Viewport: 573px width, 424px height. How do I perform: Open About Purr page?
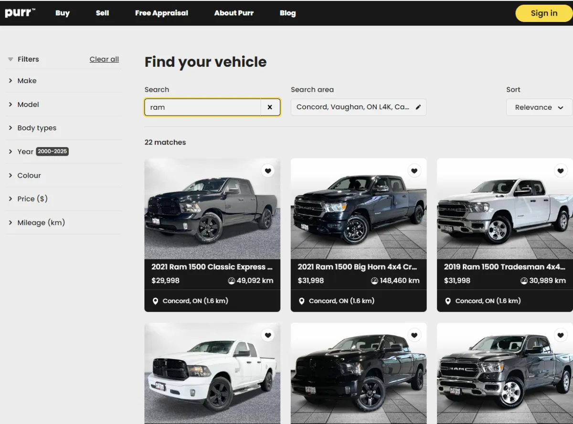pos(234,13)
